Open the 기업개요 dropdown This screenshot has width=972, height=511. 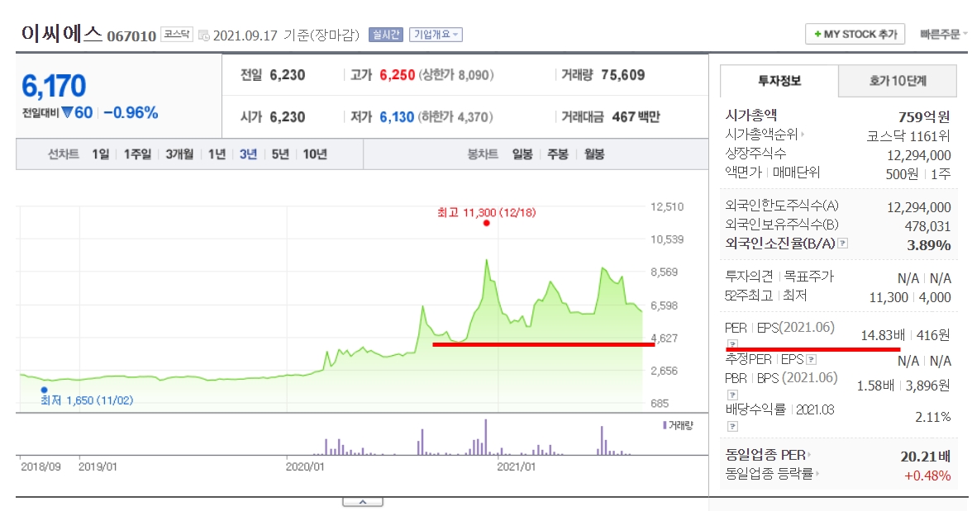tap(436, 35)
